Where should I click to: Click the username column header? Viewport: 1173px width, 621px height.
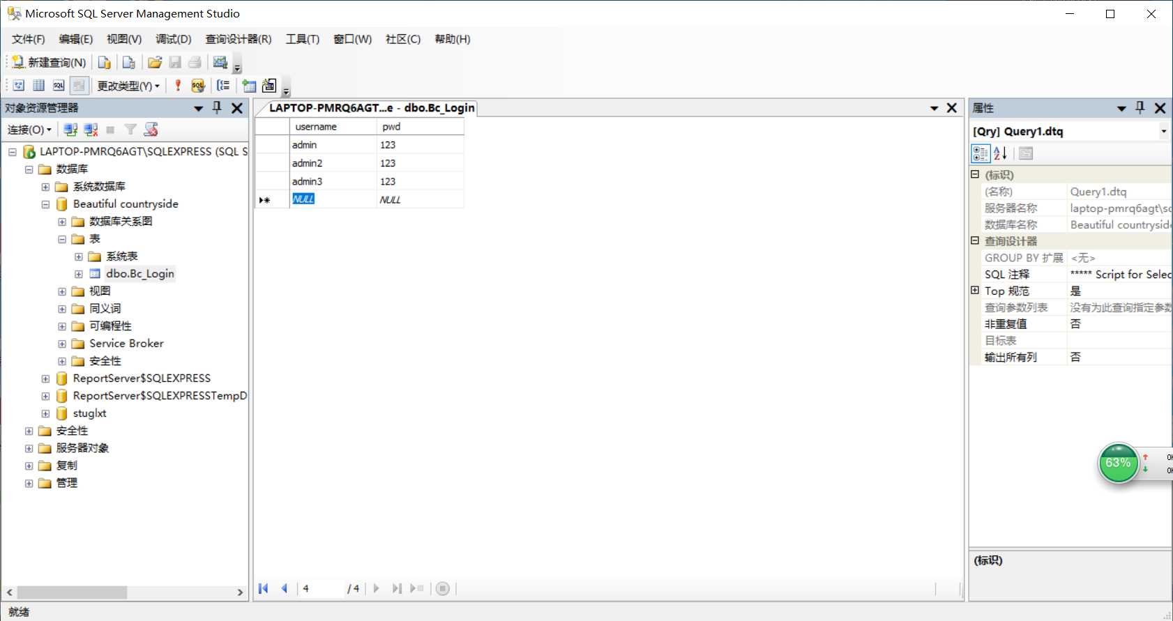click(x=333, y=127)
